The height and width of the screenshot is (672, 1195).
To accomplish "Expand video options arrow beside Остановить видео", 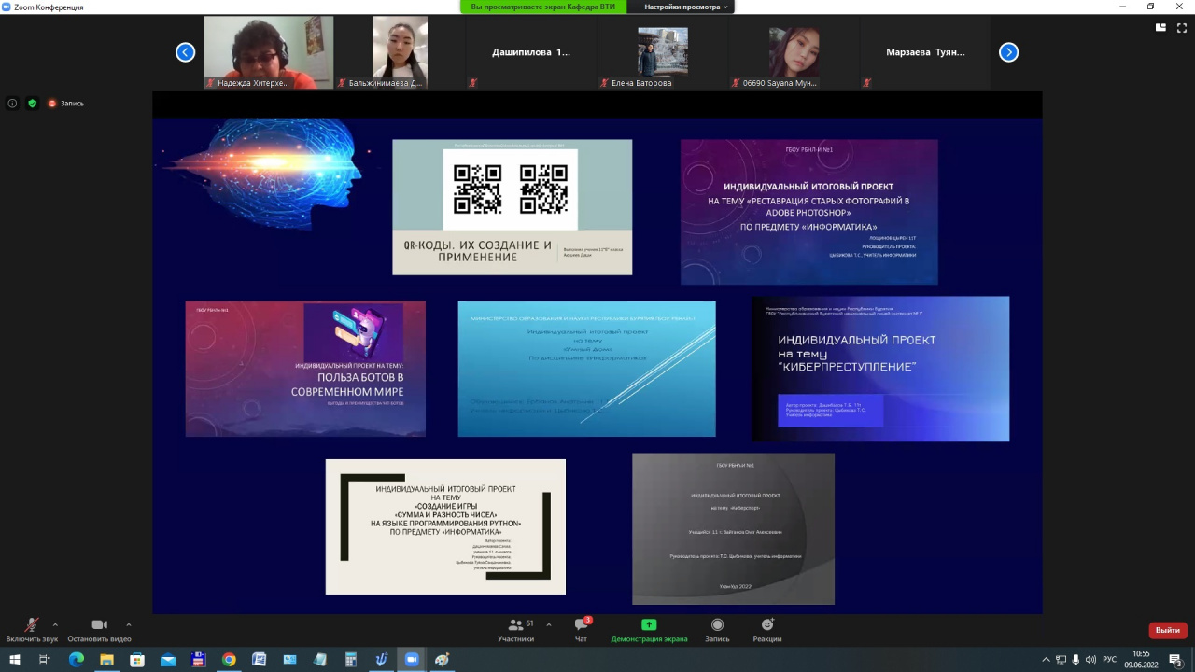I will pyautogui.click(x=128, y=624).
